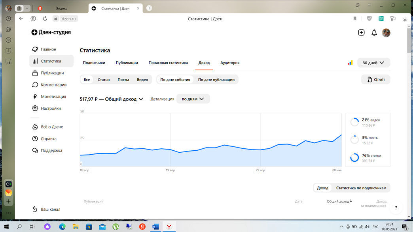Open the Alice assistant taskbar icon

tap(47, 226)
